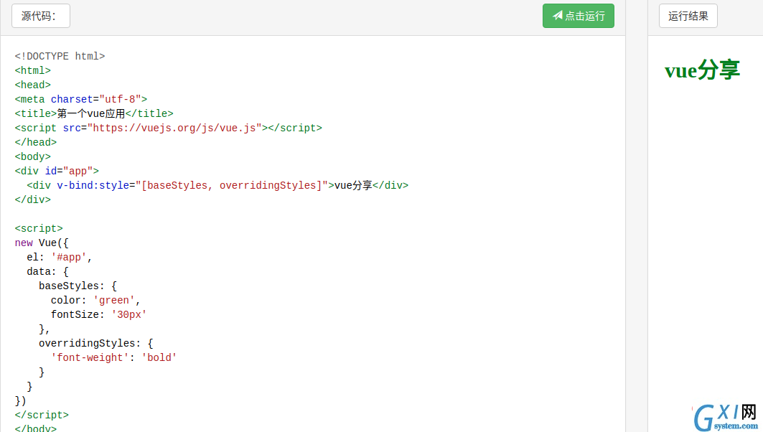The height and width of the screenshot is (432, 763).
Task: Click the vuejs.org script src URL
Action: pyautogui.click(x=174, y=128)
